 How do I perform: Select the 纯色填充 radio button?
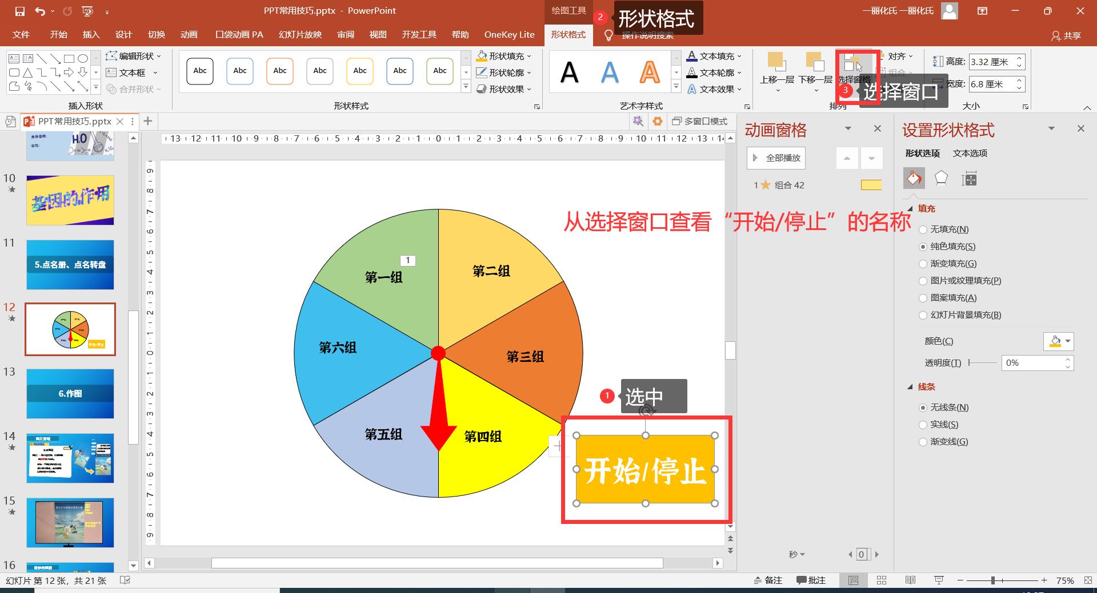tap(923, 247)
